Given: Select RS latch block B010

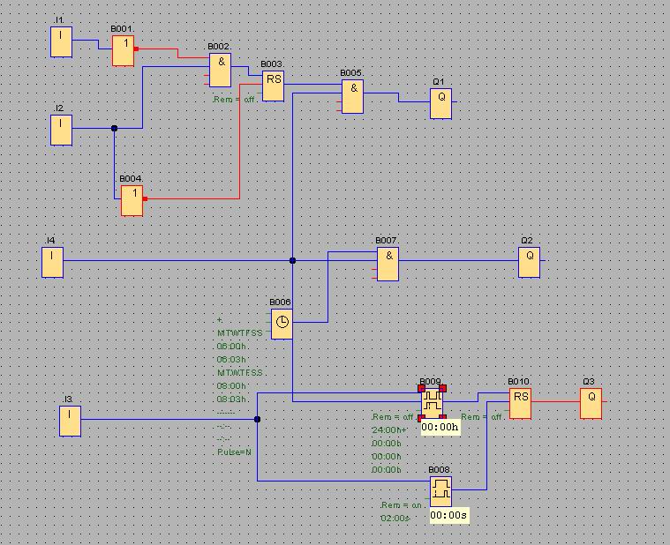Looking at the screenshot, I should click(520, 404).
